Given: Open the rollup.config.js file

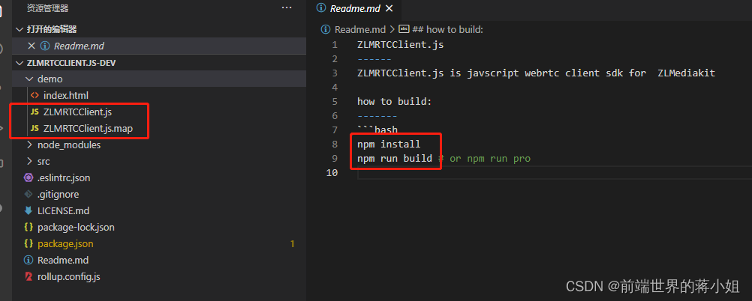Looking at the screenshot, I should point(68,276).
